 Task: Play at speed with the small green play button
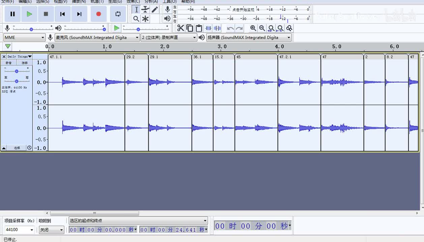click(x=117, y=28)
